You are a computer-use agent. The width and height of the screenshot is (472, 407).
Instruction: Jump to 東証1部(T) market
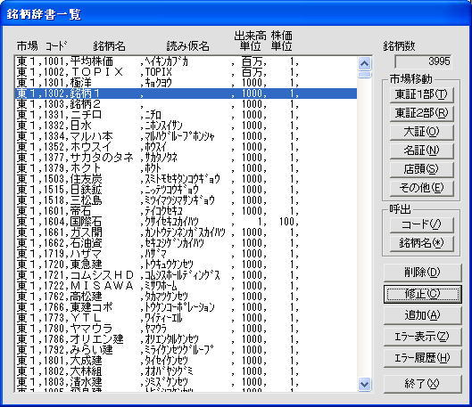point(421,95)
